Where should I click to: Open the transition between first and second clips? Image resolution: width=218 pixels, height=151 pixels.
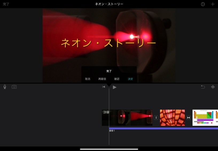pos(156,118)
